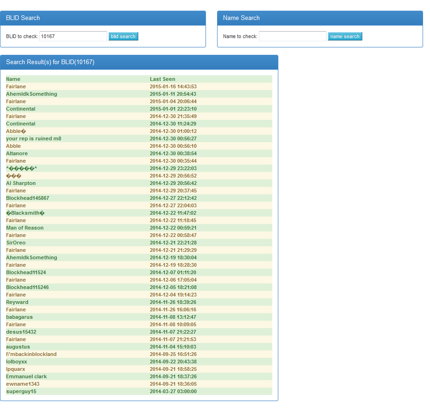430x408 pixels.
Task: Select the Abble name dated 00:56:10
Action: [x=13, y=146]
